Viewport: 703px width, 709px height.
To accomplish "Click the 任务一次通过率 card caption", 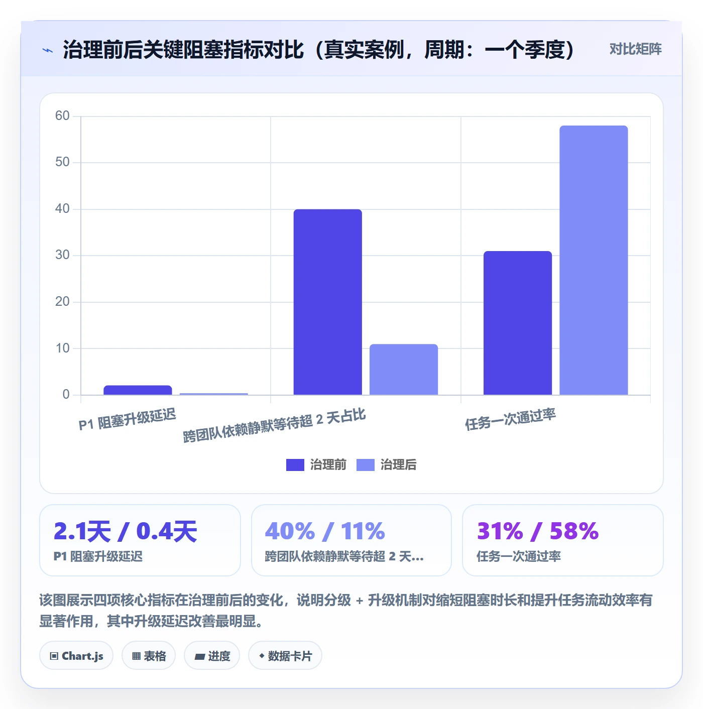I will 518,556.
